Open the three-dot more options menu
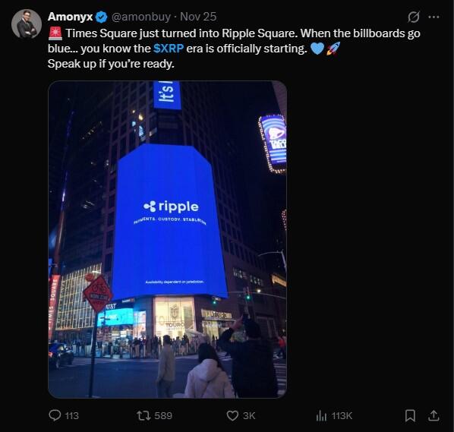The height and width of the screenshot is (432, 454). 434,17
